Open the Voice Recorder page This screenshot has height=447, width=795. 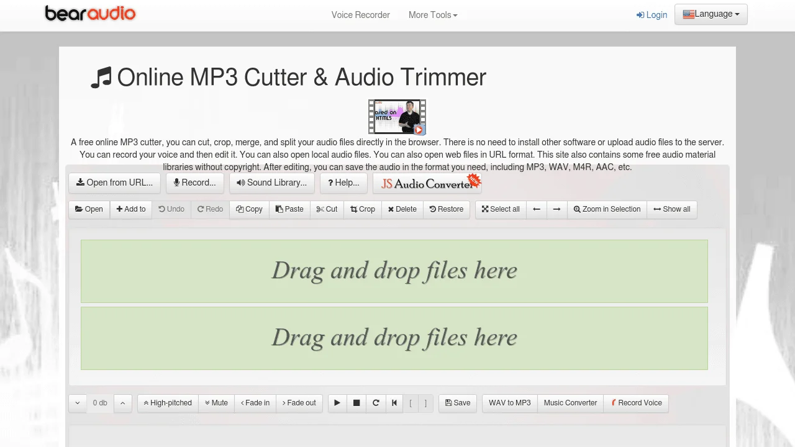[x=360, y=15]
